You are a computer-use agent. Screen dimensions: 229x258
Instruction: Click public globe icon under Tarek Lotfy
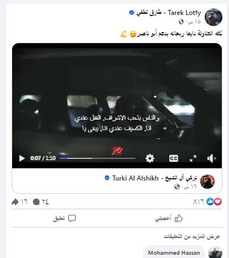click(x=181, y=22)
